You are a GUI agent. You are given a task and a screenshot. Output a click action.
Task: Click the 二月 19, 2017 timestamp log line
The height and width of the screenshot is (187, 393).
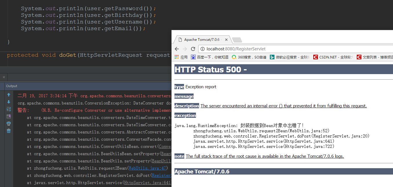pyautogui.click(x=94, y=96)
